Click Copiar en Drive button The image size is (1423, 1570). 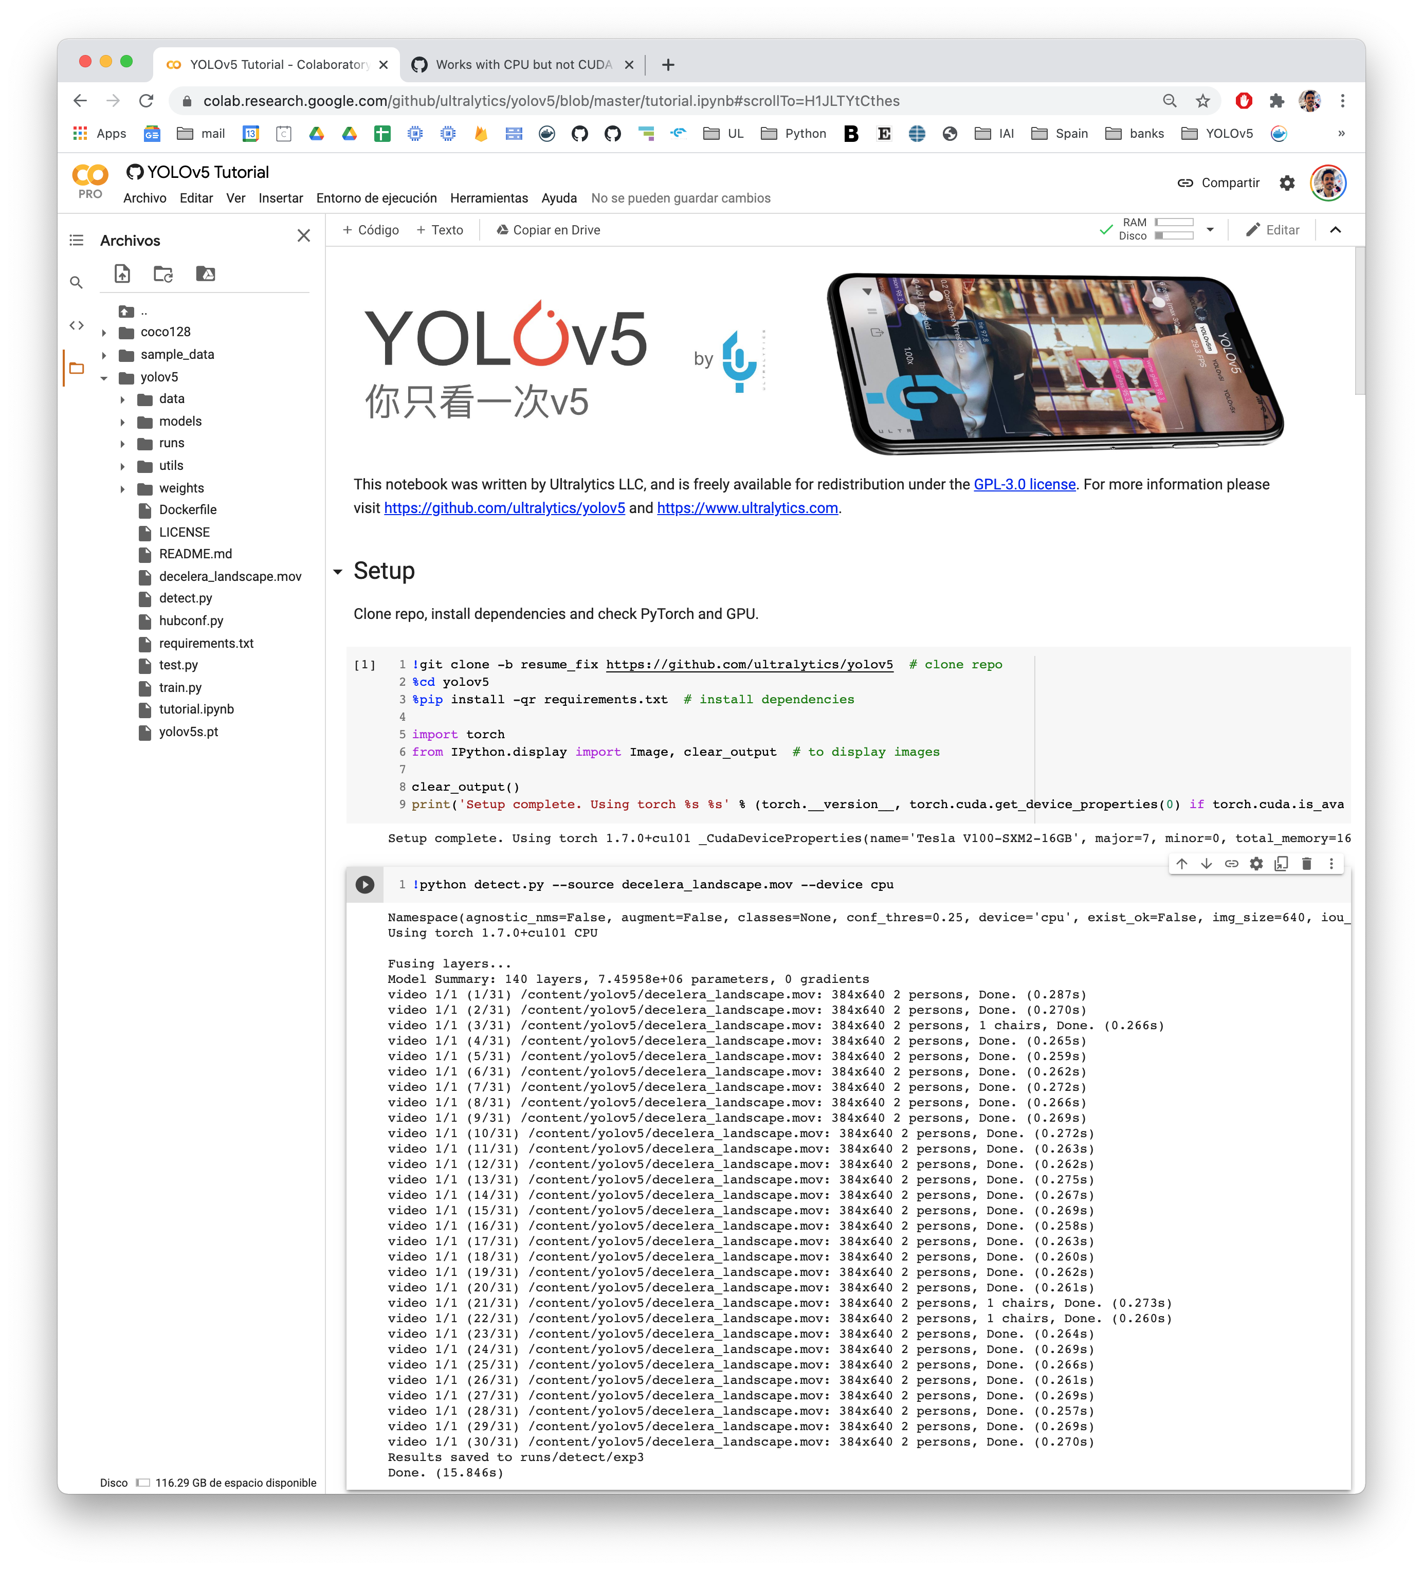549,230
